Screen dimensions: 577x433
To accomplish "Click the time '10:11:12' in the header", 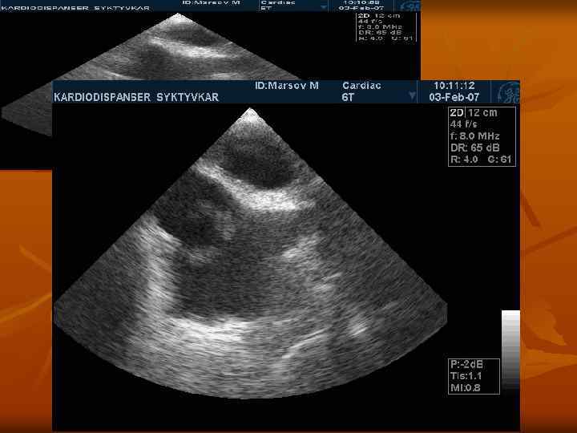I will (454, 86).
